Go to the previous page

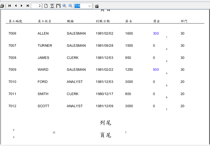[16, 6]
